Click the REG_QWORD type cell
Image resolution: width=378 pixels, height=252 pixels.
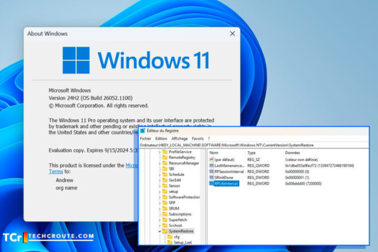pos(258,165)
